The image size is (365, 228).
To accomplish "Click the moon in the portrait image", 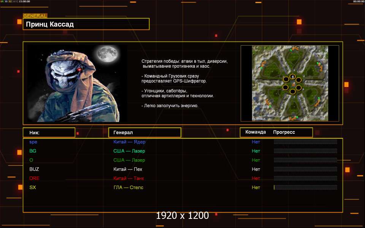I will tap(108, 54).
